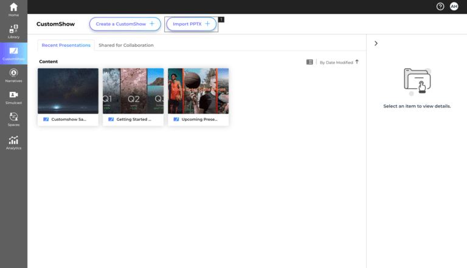Click the CustomShow page heading

pos(56,24)
